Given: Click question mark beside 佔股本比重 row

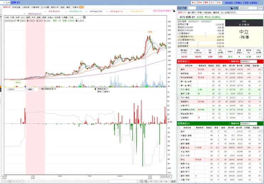Looking at the screenshot, I should point(198,43).
